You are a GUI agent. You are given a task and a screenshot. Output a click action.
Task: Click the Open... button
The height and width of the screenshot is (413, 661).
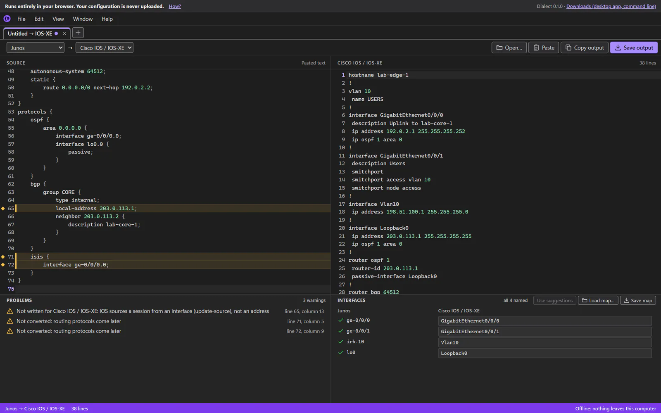[x=509, y=47]
